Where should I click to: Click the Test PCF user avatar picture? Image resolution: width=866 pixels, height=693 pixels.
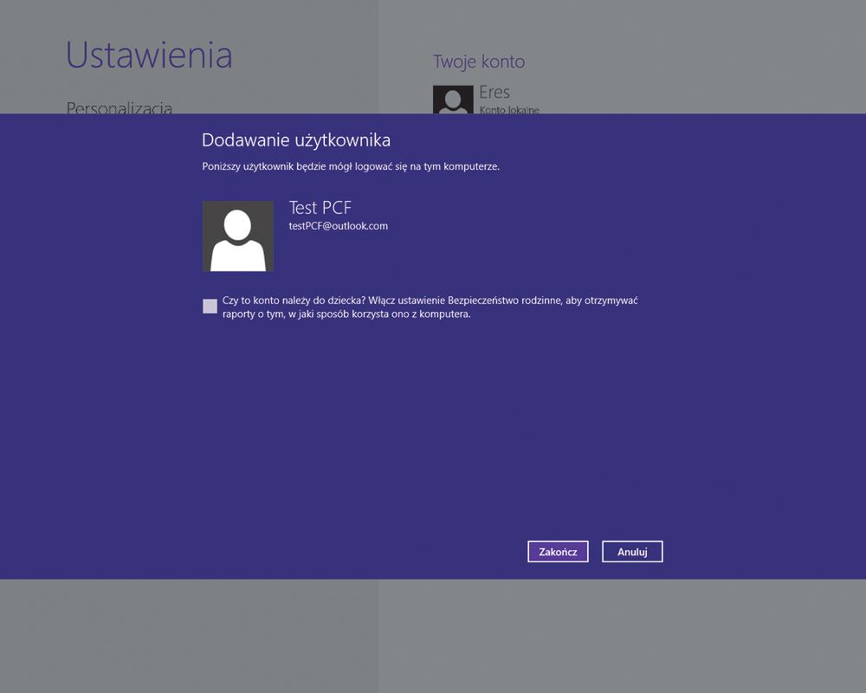(x=238, y=236)
